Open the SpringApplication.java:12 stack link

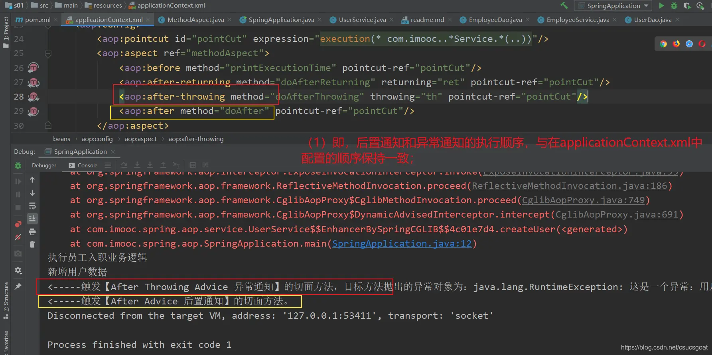click(x=402, y=244)
